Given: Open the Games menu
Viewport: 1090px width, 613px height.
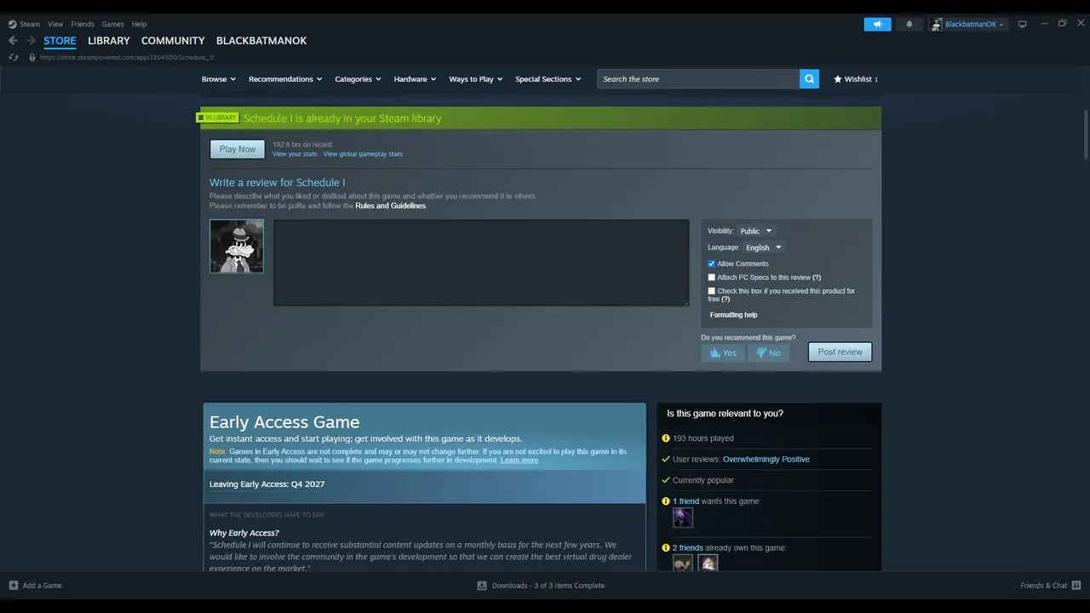Looking at the screenshot, I should (112, 24).
